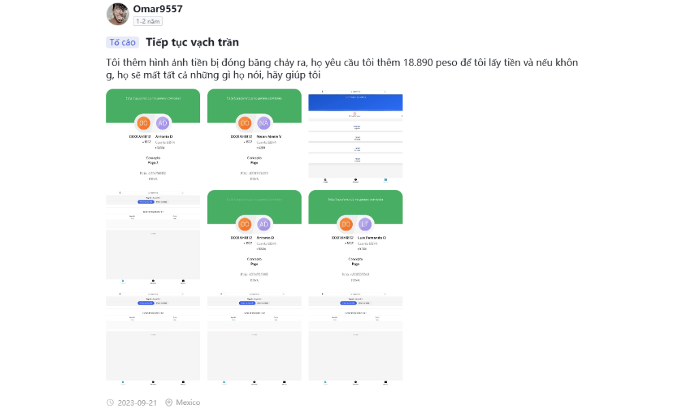Open the blue-header list screenshot thumbnail
681x409 pixels.
[355, 134]
